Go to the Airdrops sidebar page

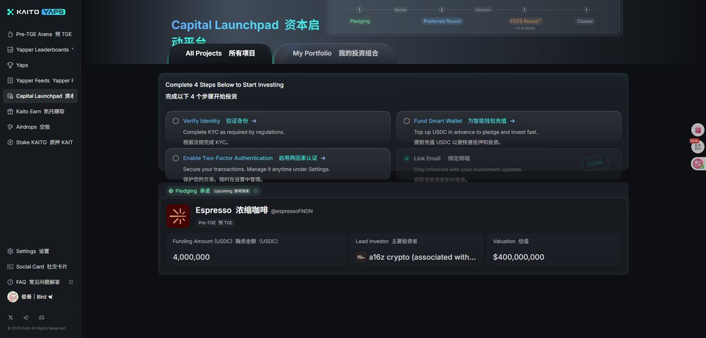coord(40,127)
